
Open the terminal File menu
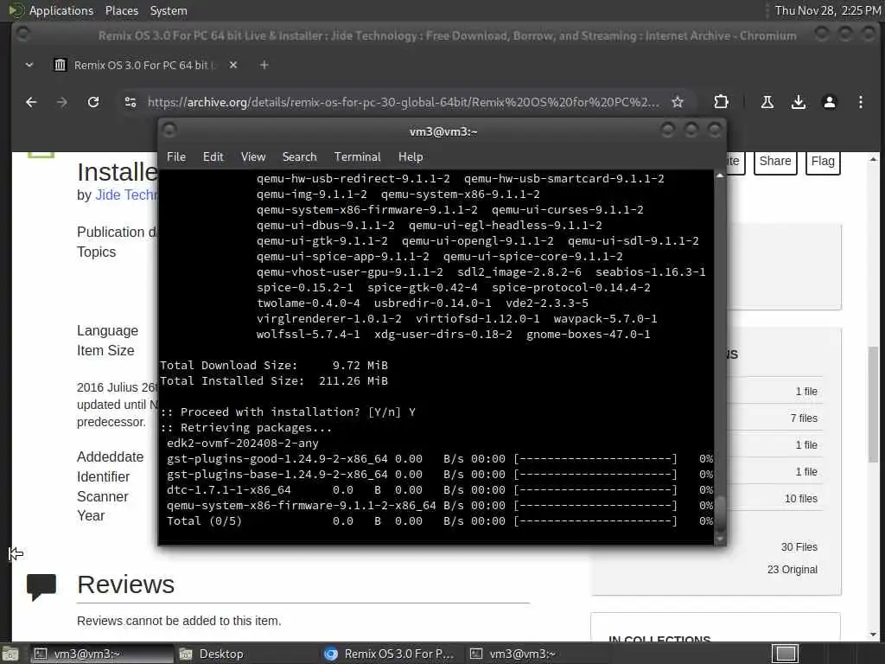click(176, 157)
